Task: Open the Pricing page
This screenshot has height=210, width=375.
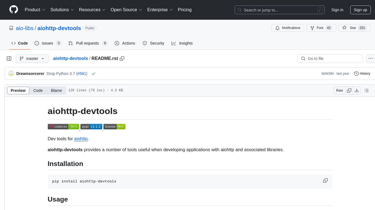Action: (185, 10)
